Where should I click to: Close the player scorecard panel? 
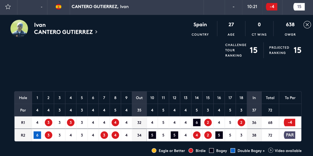coord(307,25)
